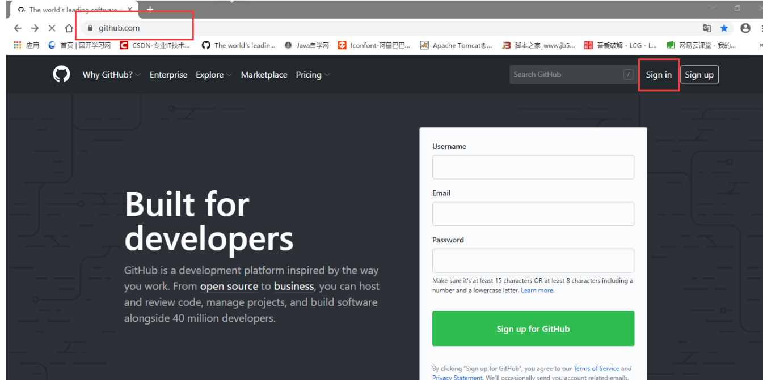Open the Iconfont-阿里巴巴 bookmark
Image resolution: width=763 pixels, height=380 pixels.
point(374,45)
